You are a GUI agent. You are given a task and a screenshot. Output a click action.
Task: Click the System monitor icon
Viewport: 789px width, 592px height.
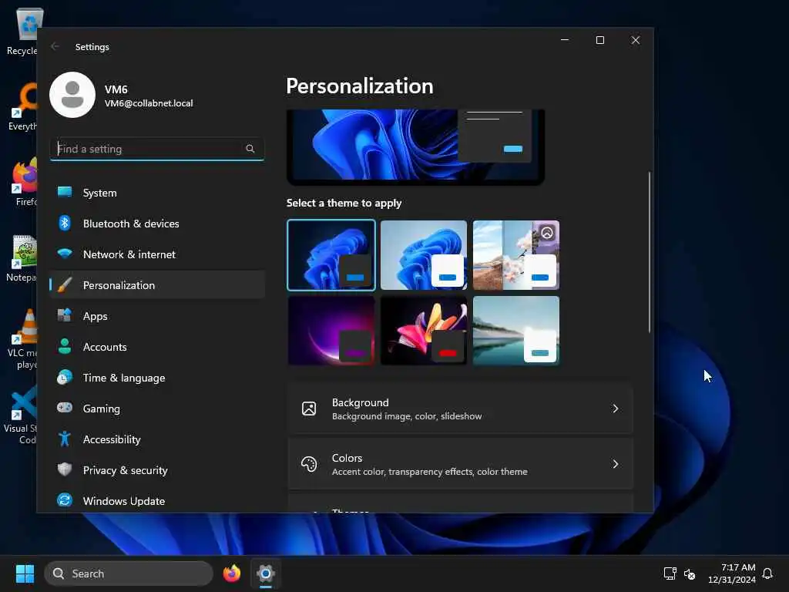click(65, 192)
